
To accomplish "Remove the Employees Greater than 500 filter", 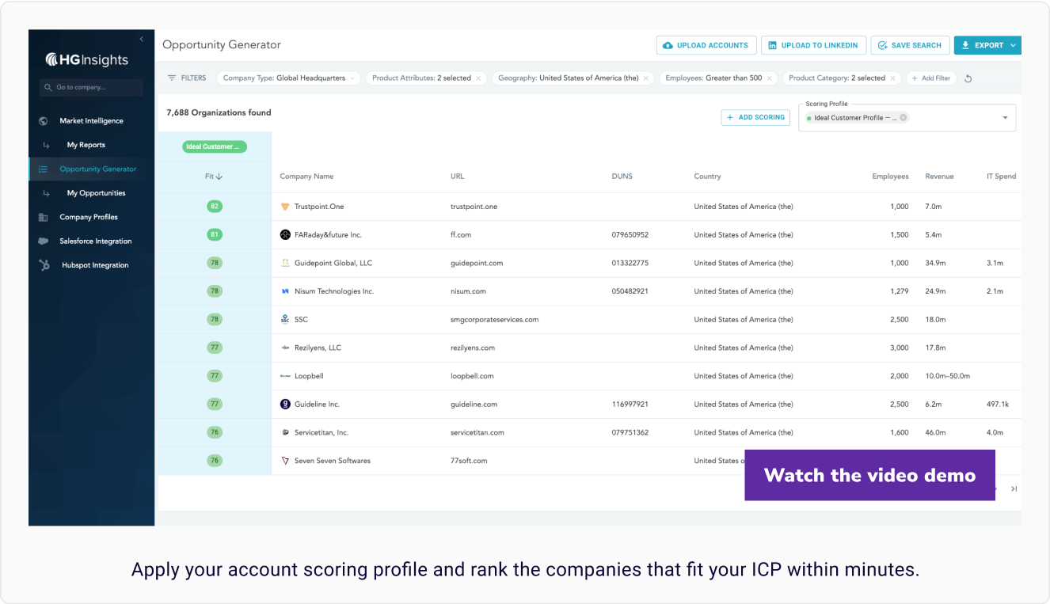I will click(x=770, y=78).
